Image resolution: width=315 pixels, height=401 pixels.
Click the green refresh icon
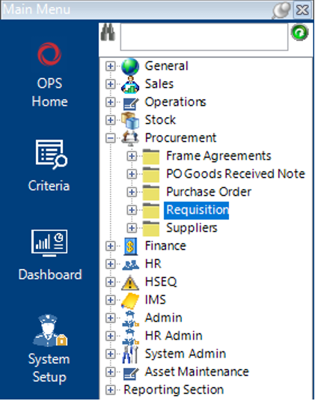coord(300,32)
